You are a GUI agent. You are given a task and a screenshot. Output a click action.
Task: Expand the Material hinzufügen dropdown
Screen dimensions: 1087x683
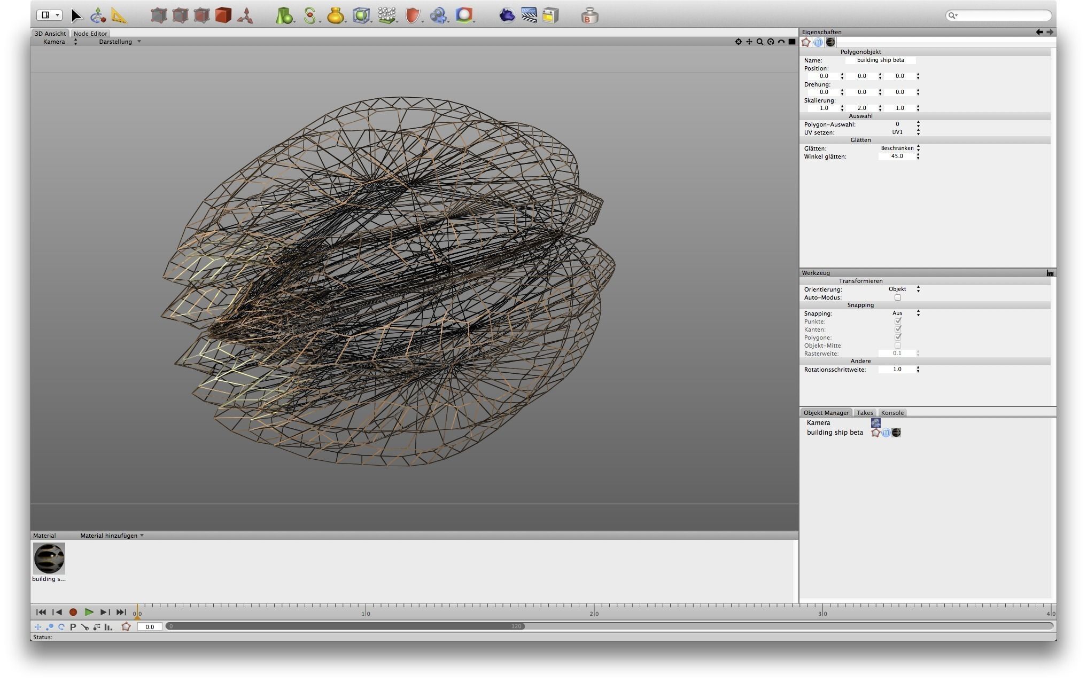[112, 536]
